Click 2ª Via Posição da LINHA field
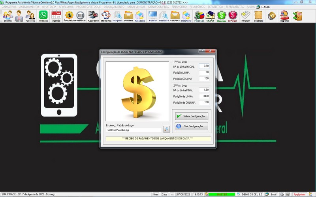 pyautogui.click(x=204, y=96)
